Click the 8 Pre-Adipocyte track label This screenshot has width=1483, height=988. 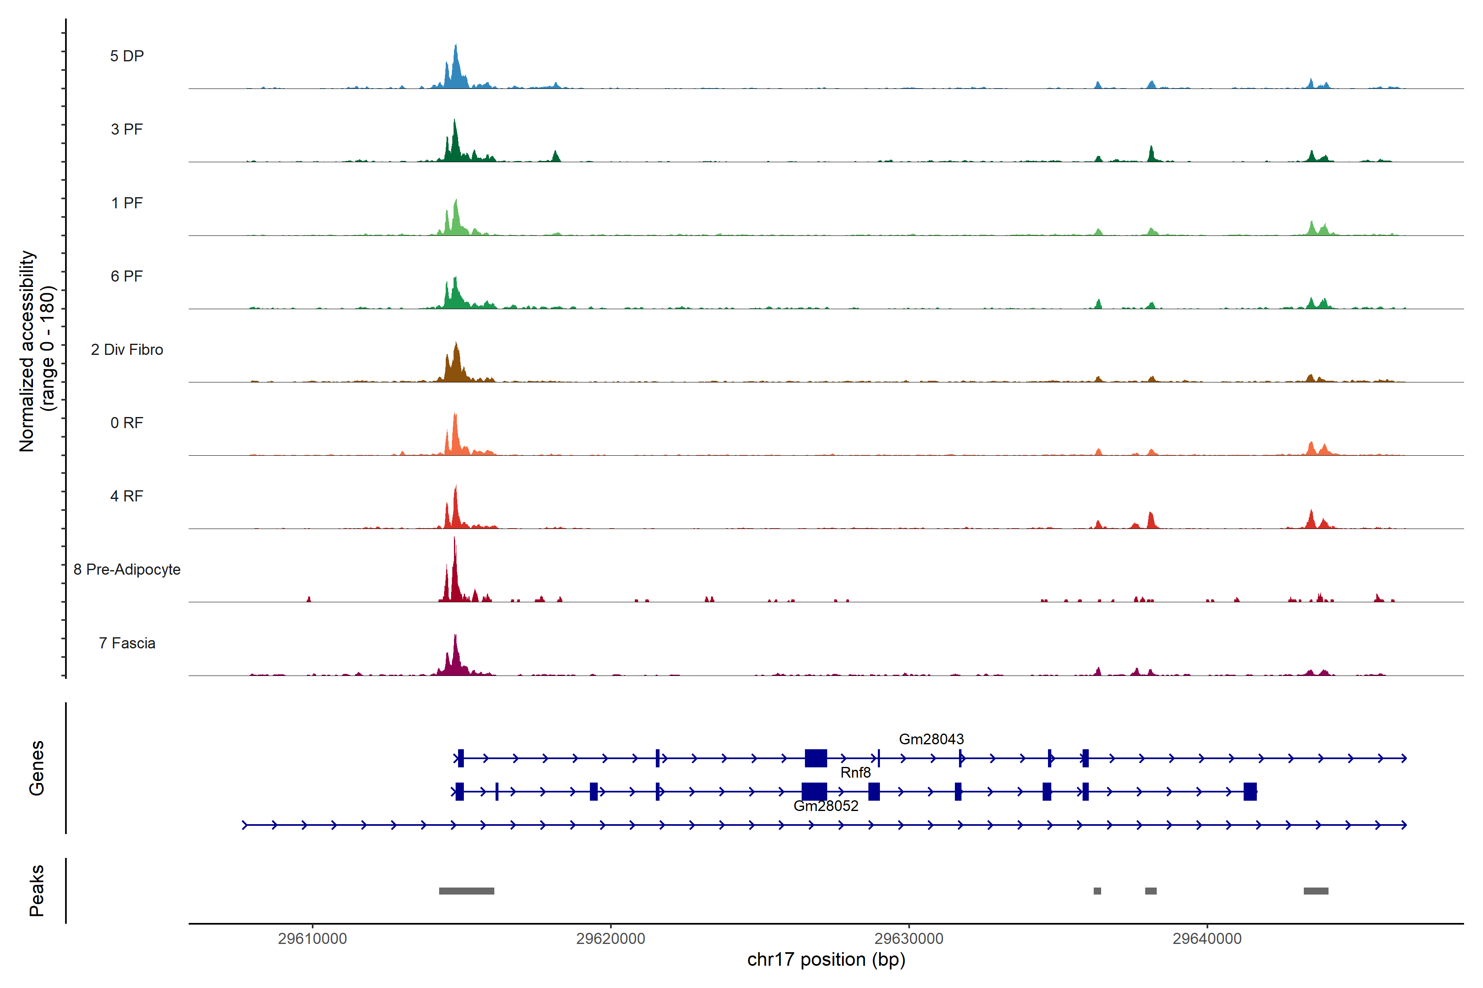pyautogui.click(x=127, y=570)
